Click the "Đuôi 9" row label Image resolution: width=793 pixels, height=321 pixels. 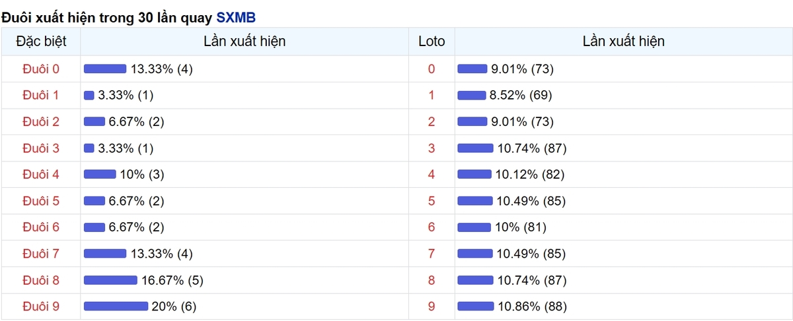click(x=41, y=306)
